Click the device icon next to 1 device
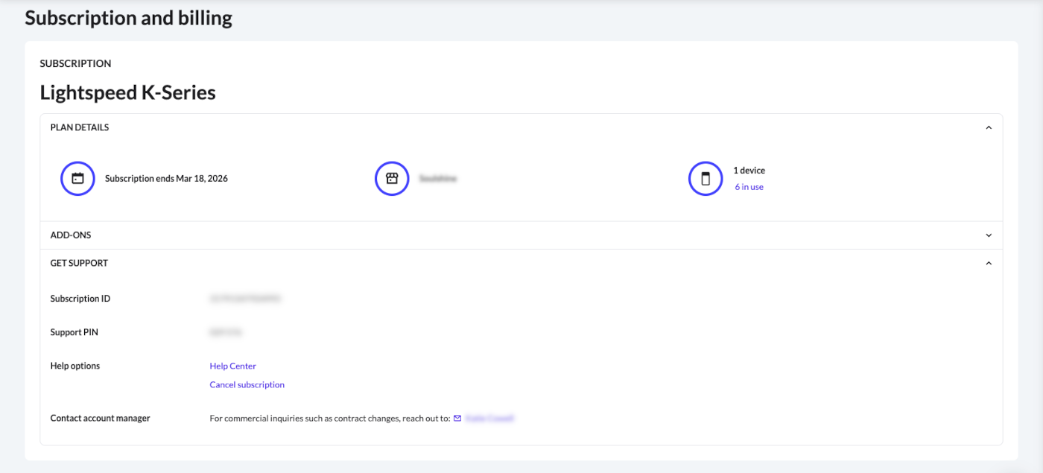 click(x=706, y=179)
